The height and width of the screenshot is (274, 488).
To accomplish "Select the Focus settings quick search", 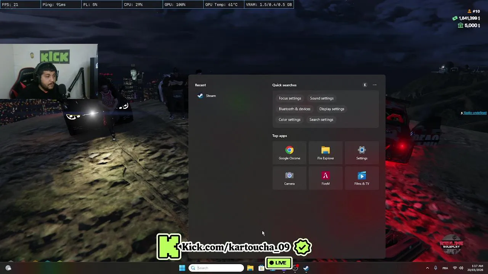I will point(290,98).
